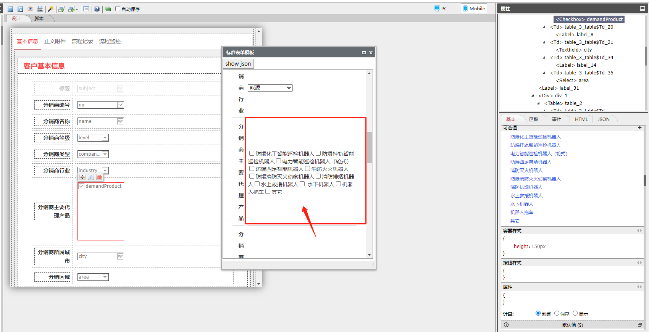This screenshot has width=649, height=332.
Task: Select the 创建 radio button for 计算
Action: (x=538, y=313)
